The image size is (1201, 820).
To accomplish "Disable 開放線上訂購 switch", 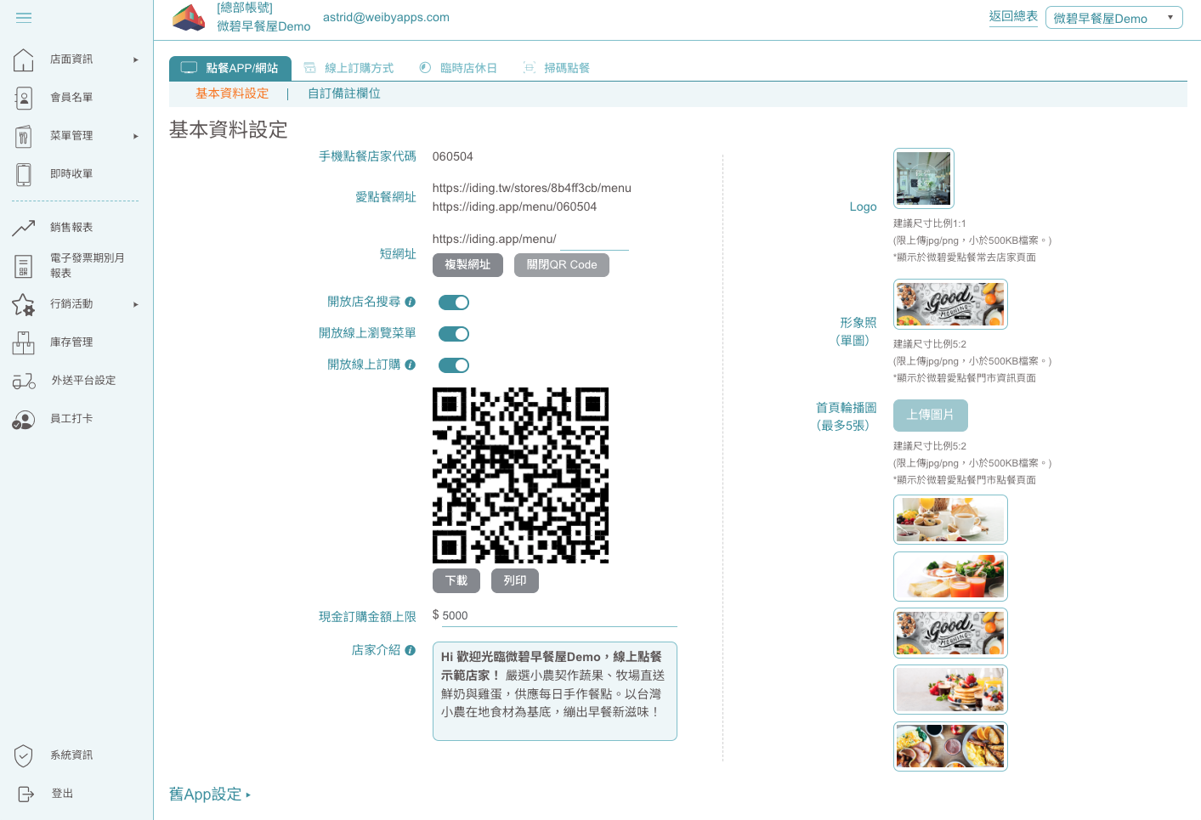I will click(x=454, y=365).
